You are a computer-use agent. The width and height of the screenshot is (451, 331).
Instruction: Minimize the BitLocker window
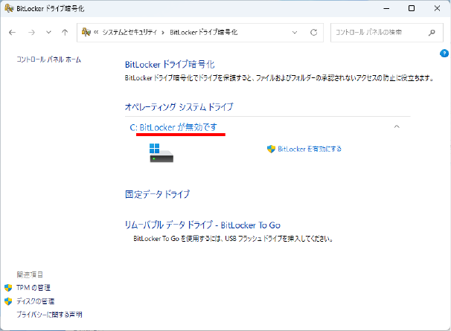coord(386,8)
